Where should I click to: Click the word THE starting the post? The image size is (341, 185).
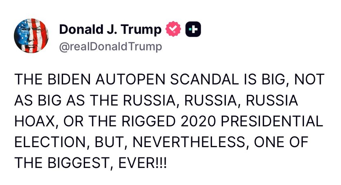pos(28,79)
